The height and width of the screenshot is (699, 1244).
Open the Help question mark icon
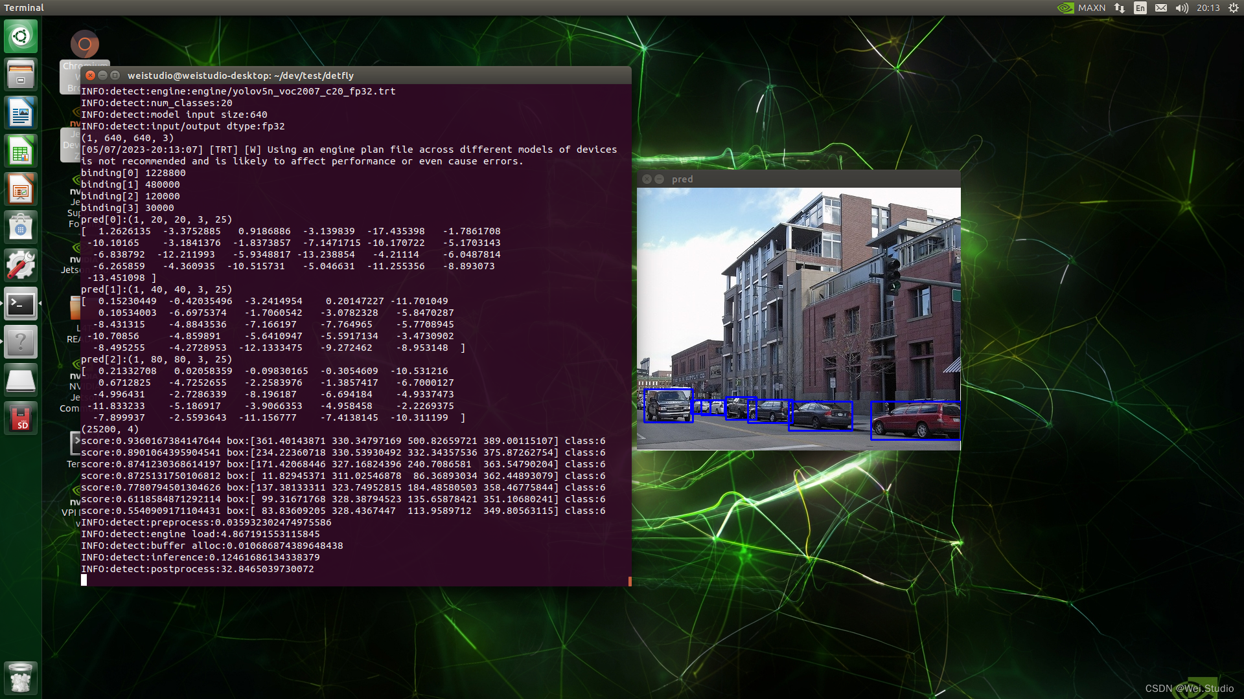tap(21, 342)
